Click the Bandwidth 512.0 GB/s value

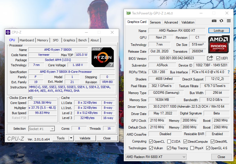214,100
